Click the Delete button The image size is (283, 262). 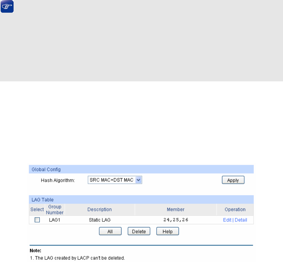pyautogui.click(x=139, y=231)
